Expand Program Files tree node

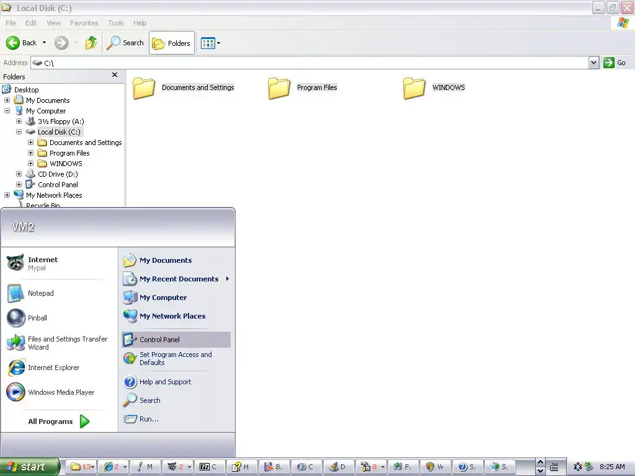(30, 152)
